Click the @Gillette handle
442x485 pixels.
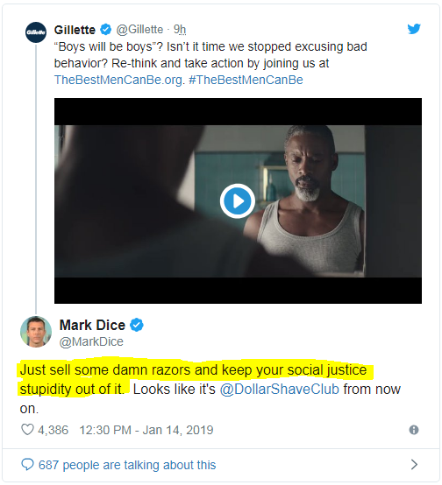pyautogui.click(x=139, y=30)
